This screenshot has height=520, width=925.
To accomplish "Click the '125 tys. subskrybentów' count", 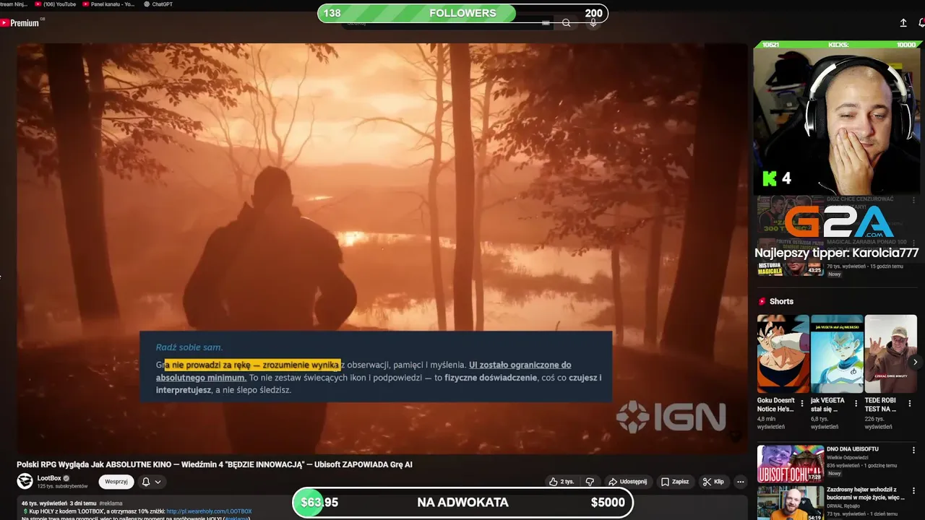I will tap(62, 486).
